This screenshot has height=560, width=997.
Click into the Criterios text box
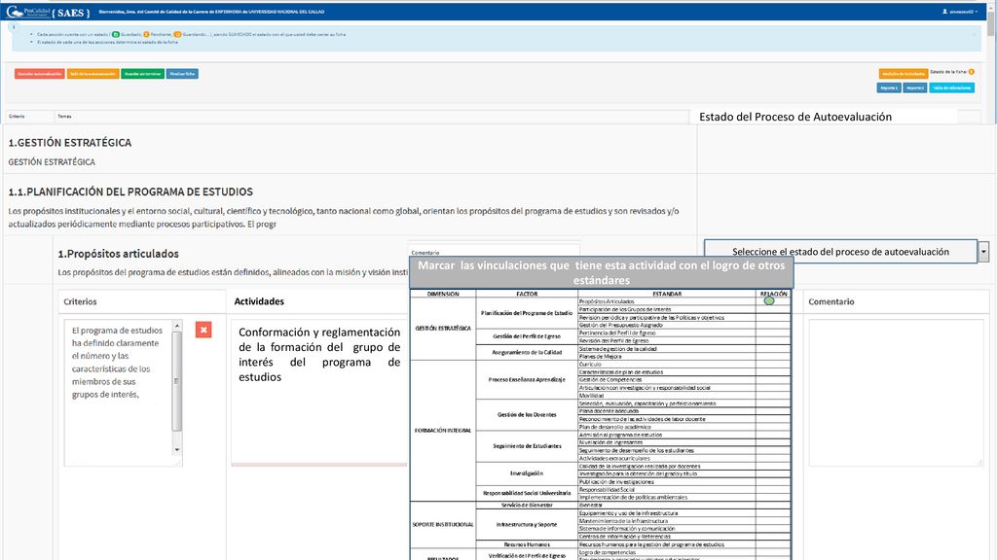coord(118,393)
